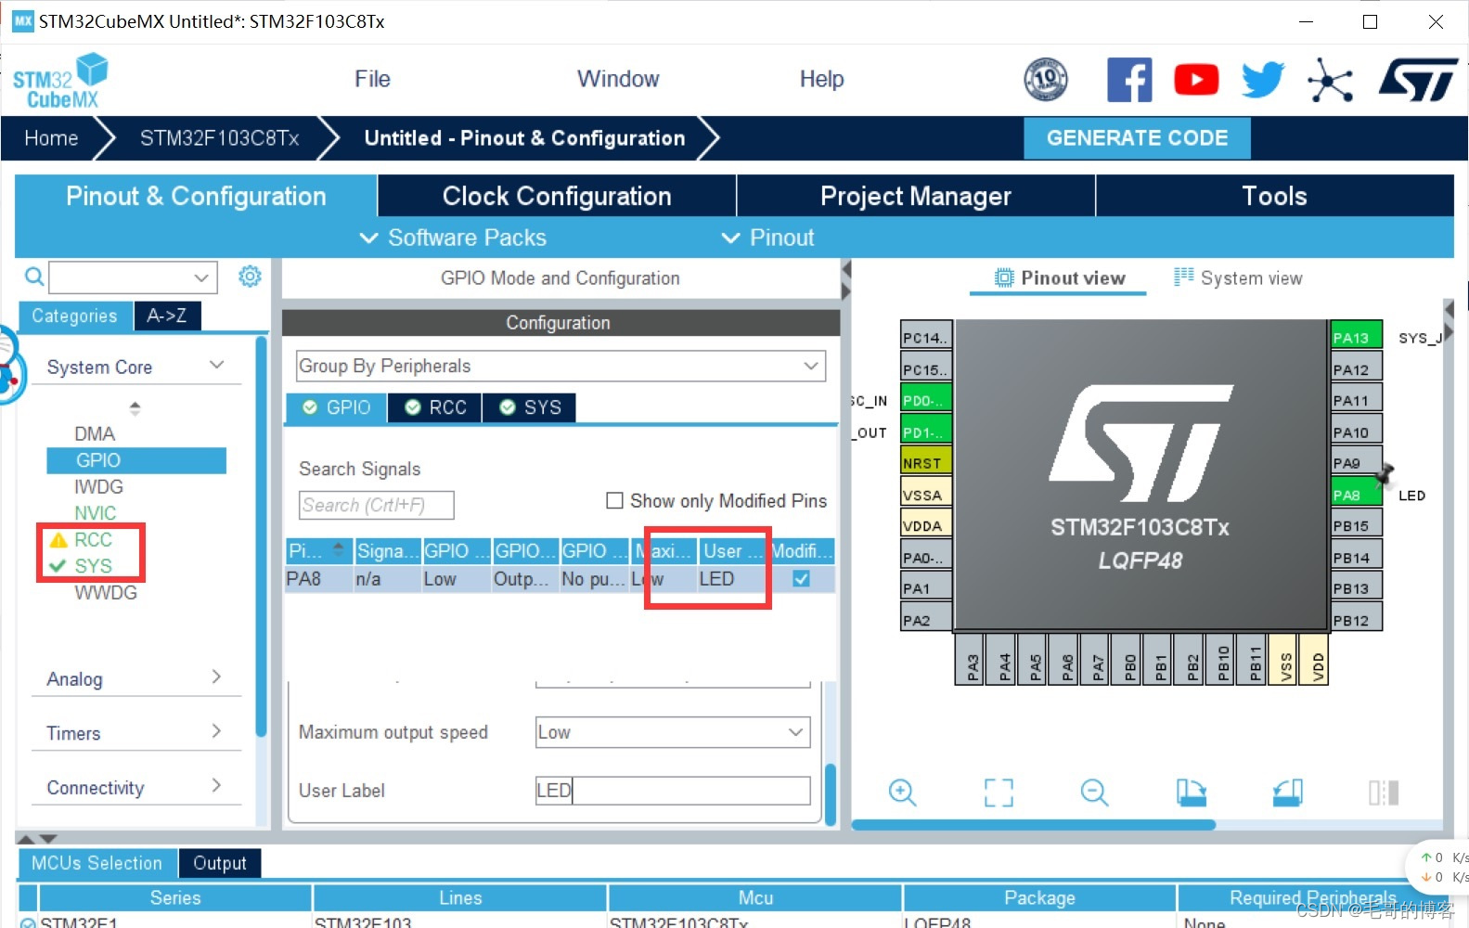Open the Output tab at bottom

(x=220, y=863)
